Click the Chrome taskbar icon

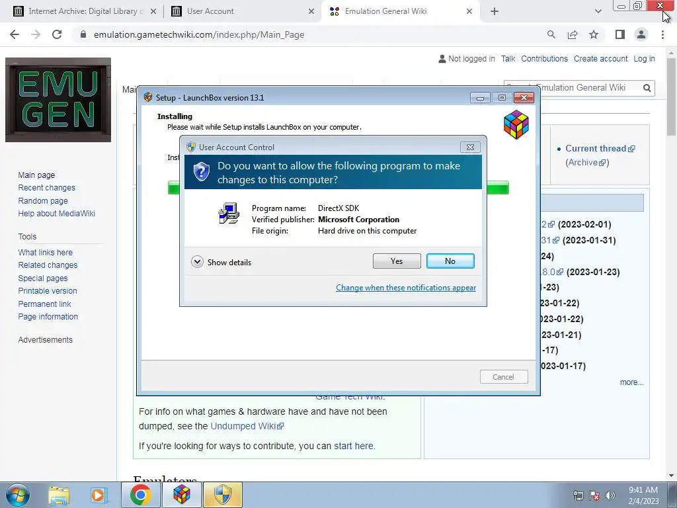coord(141,495)
